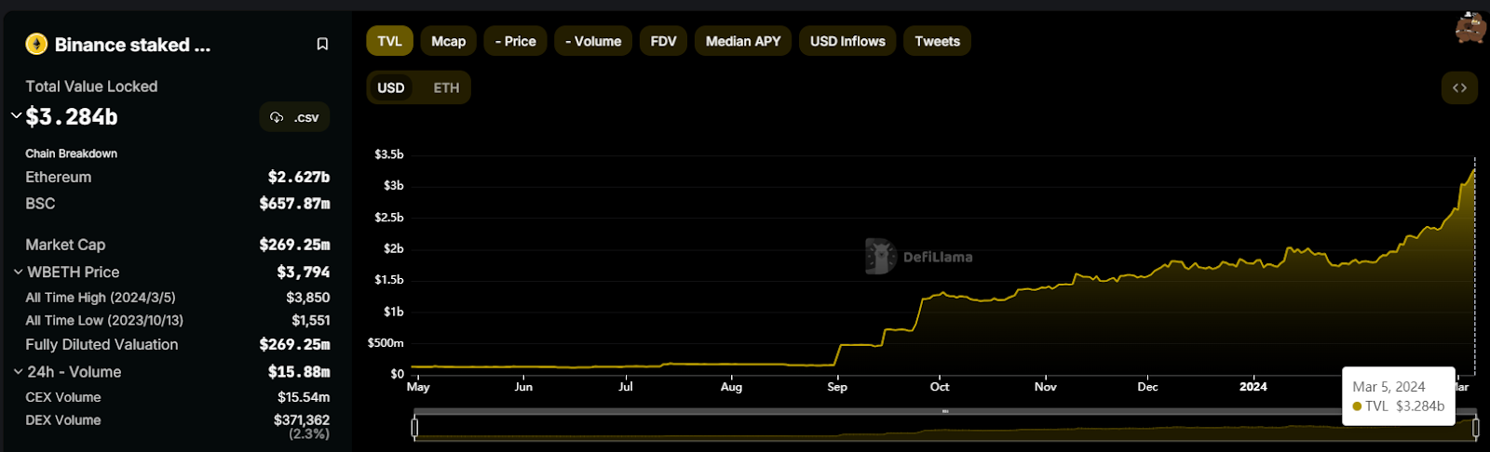Click the $3,794 WBETH price value

click(303, 272)
